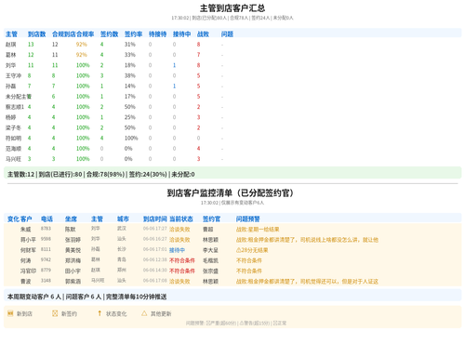Image resolution: width=465 pixels, height=344 pixels.
Task: Click the 未分配主管 row label
Action: coord(19,97)
